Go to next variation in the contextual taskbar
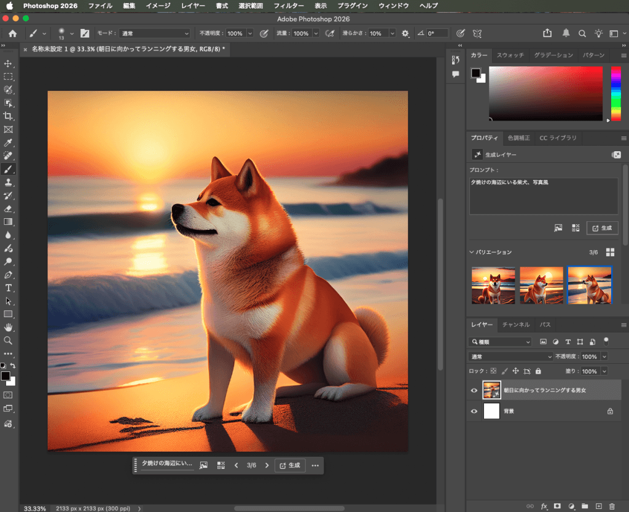 click(x=267, y=465)
